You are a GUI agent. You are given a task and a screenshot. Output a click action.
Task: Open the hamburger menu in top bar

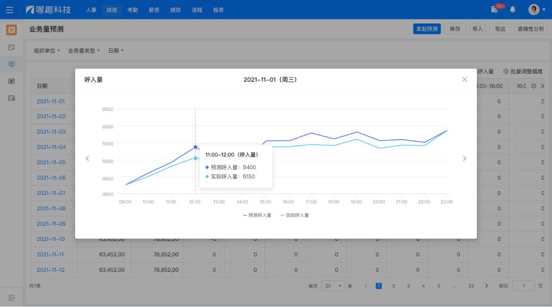click(x=10, y=10)
